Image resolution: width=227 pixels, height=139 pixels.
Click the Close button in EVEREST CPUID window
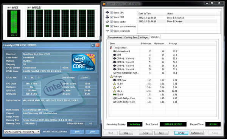point(92,131)
